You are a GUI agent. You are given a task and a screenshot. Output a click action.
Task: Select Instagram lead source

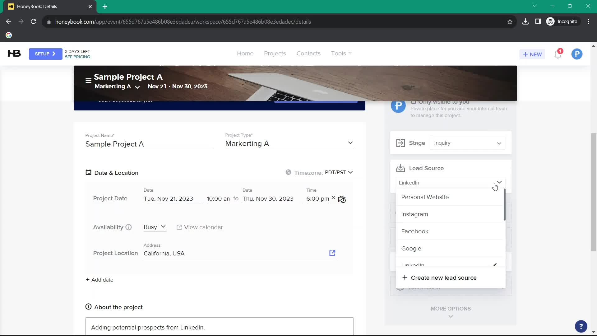(450, 214)
